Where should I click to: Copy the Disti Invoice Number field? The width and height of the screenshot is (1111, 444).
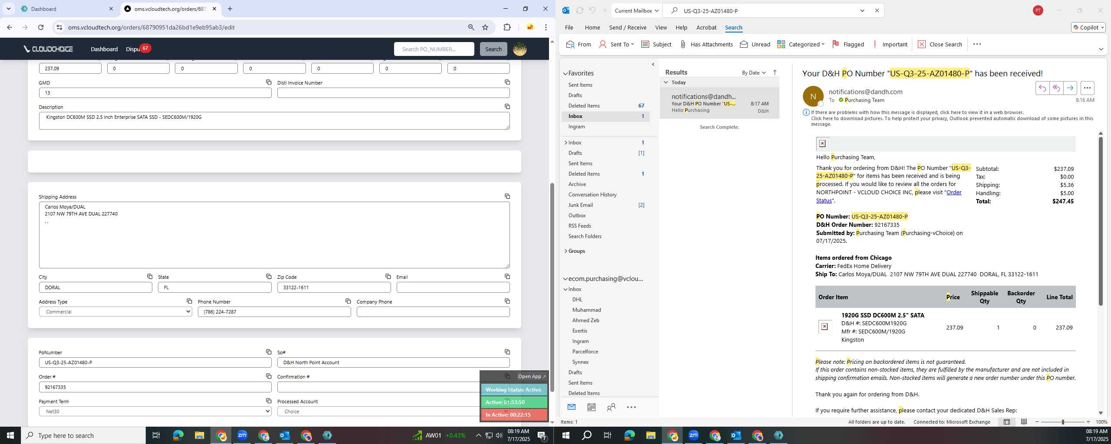507,82
